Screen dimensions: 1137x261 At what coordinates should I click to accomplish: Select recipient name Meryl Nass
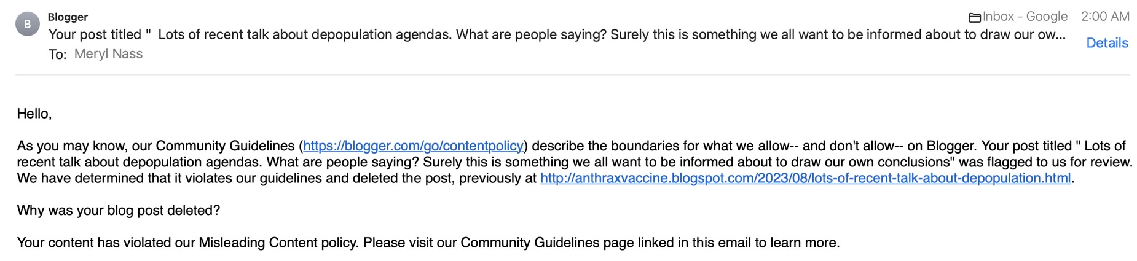(x=108, y=54)
